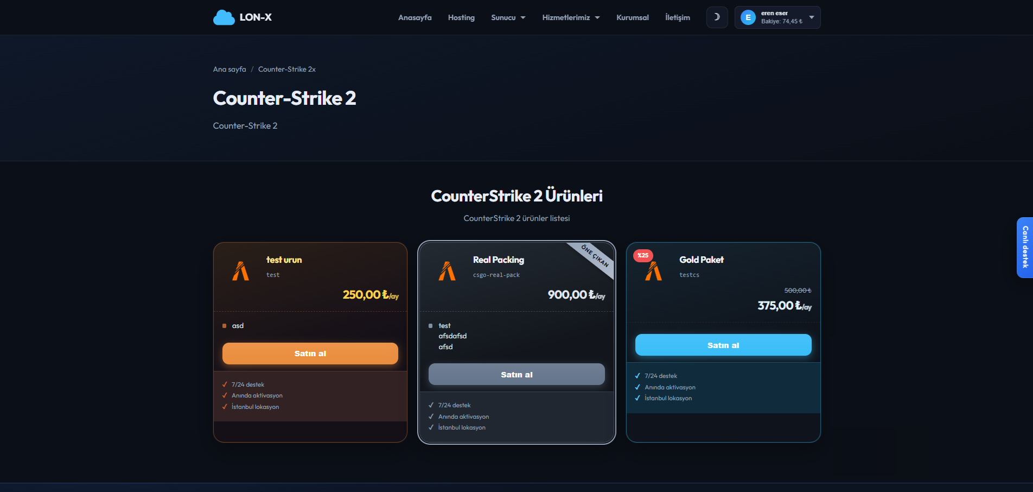Screen dimensions: 1033x492
Task: Click the Ana sayfa breadcrumb link
Action: 229,69
